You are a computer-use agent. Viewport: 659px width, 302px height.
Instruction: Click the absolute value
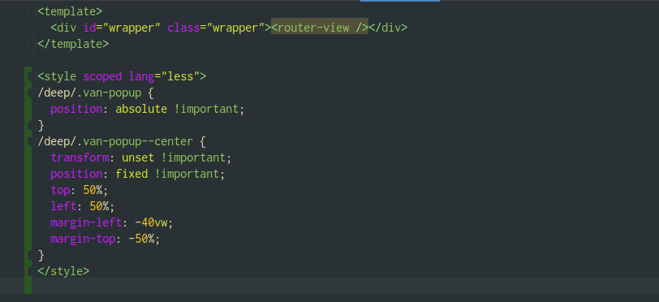point(141,110)
